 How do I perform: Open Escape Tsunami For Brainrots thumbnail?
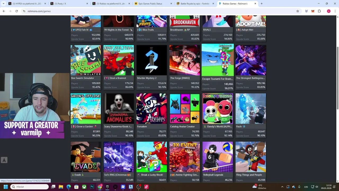point(218,60)
